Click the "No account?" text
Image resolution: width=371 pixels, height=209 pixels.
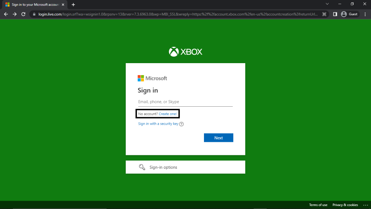click(148, 114)
